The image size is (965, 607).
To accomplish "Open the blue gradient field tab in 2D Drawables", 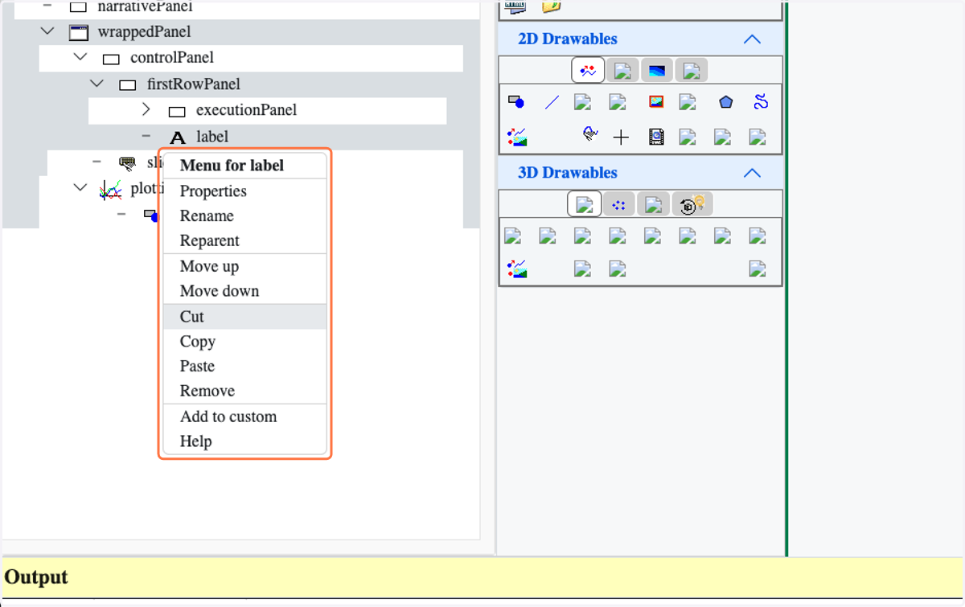I will pos(657,70).
